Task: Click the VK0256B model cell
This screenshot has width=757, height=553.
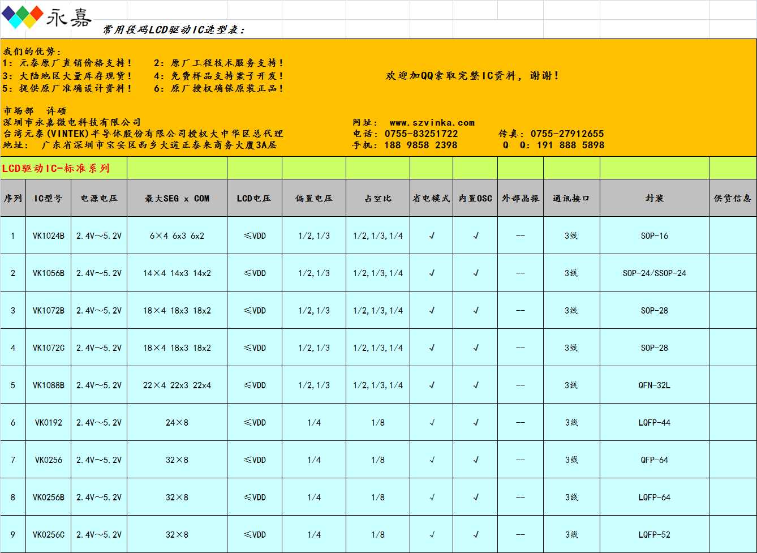Action: click(x=48, y=497)
